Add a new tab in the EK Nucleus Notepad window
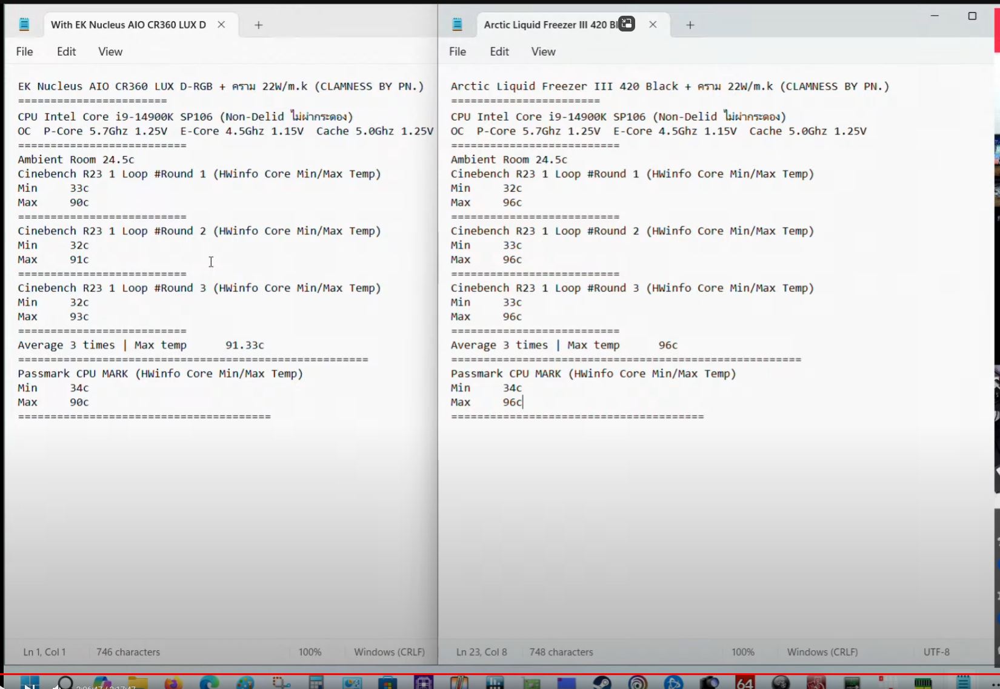Viewport: 1000px width, 689px height. click(x=259, y=25)
